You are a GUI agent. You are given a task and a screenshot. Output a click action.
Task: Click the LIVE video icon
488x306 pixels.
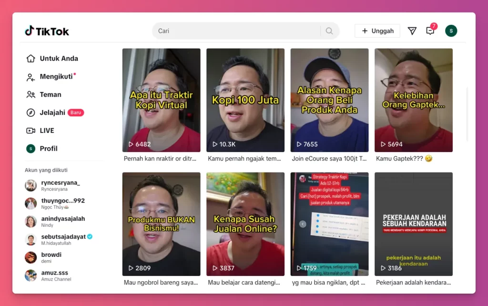coord(30,131)
